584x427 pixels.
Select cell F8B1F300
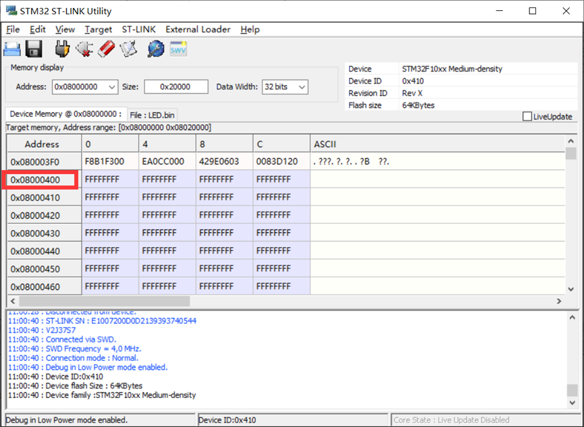[x=110, y=162]
